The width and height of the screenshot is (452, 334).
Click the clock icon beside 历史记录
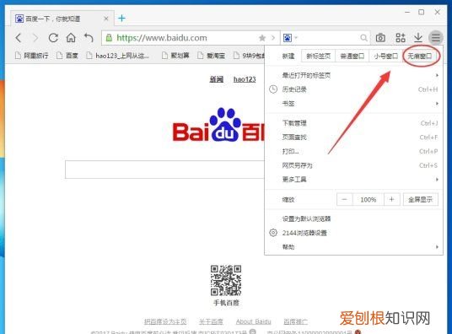tap(273, 89)
